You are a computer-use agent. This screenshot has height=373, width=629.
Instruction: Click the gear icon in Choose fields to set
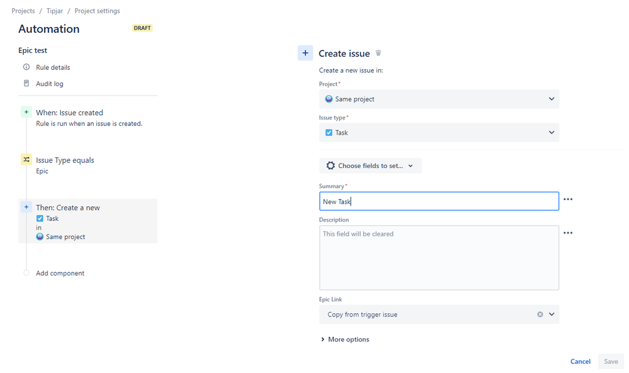(x=330, y=165)
